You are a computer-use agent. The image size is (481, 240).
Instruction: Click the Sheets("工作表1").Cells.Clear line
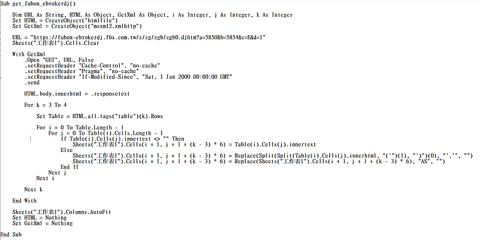tap(56, 43)
